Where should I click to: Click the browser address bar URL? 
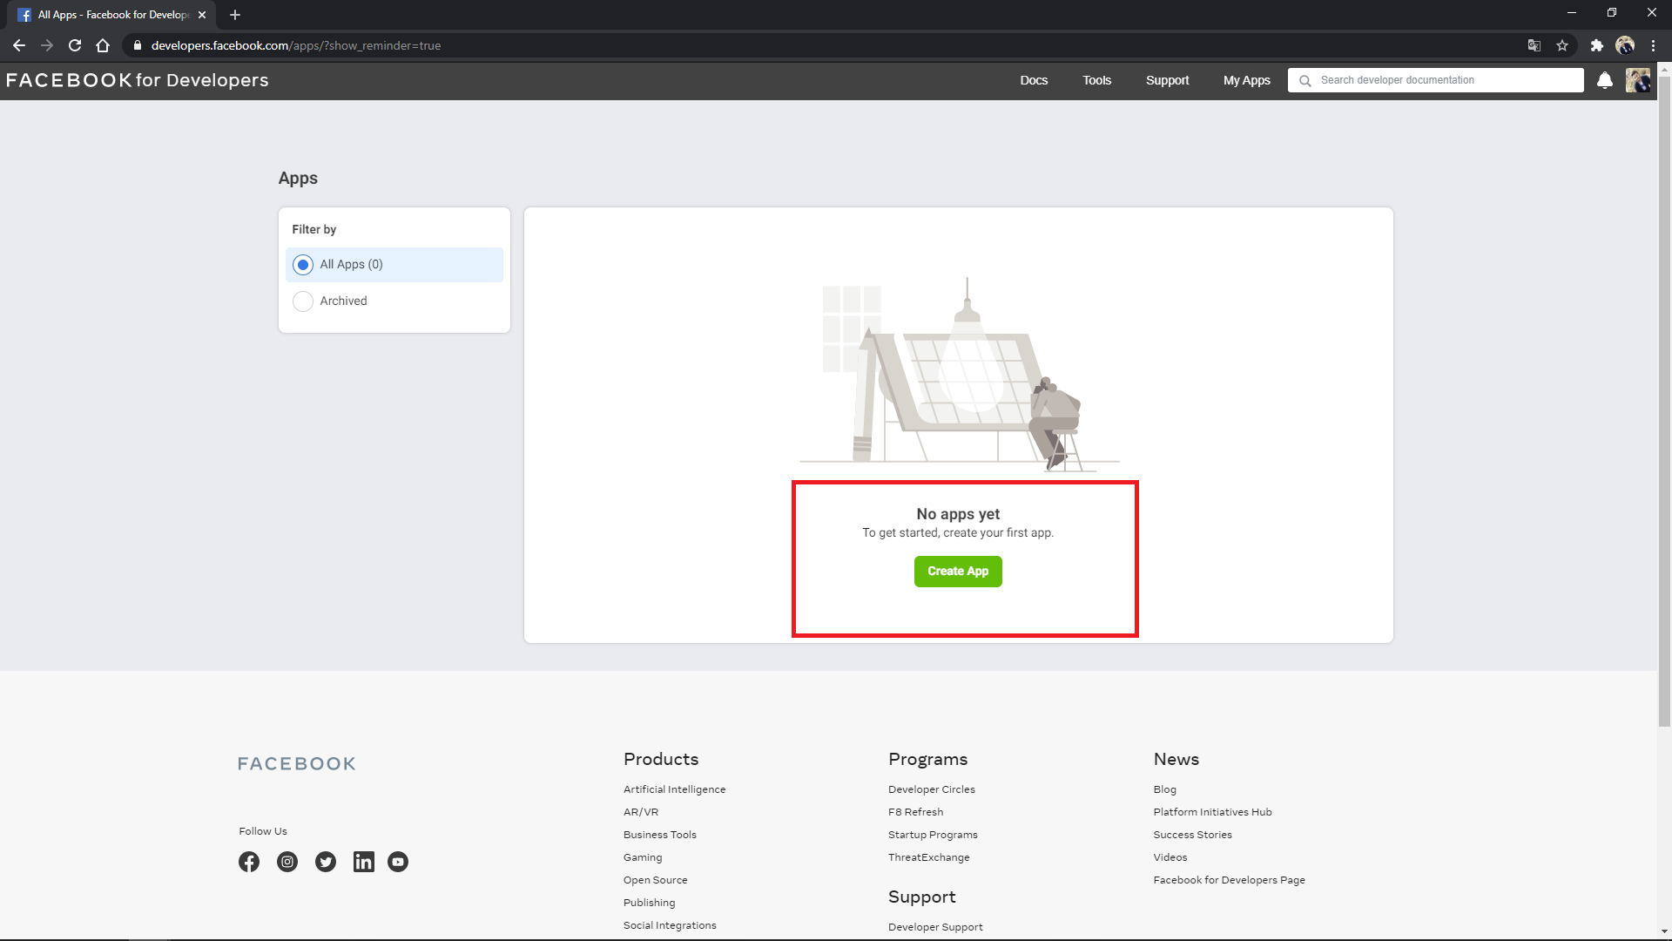pyautogui.click(x=296, y=45)
